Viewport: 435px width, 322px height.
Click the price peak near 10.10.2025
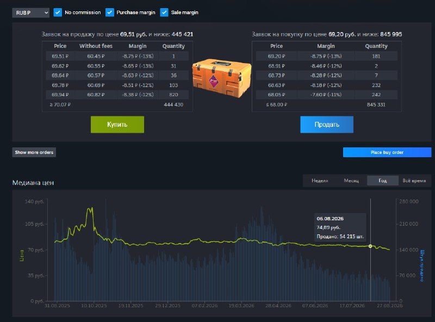(90, 208)
